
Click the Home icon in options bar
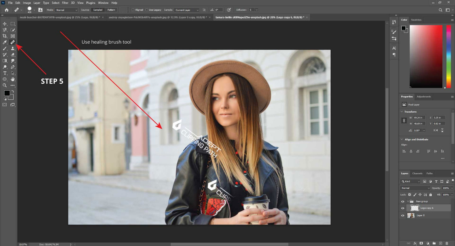pos(6,10)
